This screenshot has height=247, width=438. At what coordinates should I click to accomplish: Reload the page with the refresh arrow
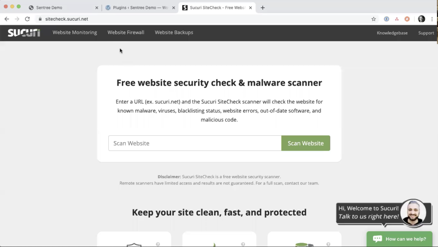(27, 19)
